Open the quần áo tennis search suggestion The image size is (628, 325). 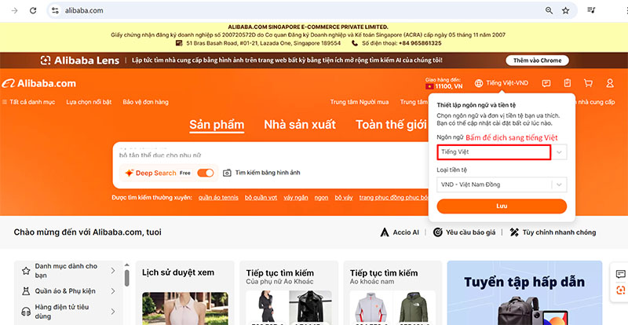point(218,197)
